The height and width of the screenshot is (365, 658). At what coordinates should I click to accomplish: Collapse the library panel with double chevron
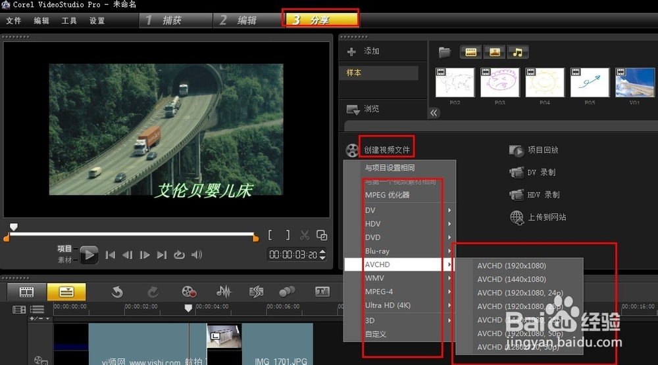pos(434,113)
